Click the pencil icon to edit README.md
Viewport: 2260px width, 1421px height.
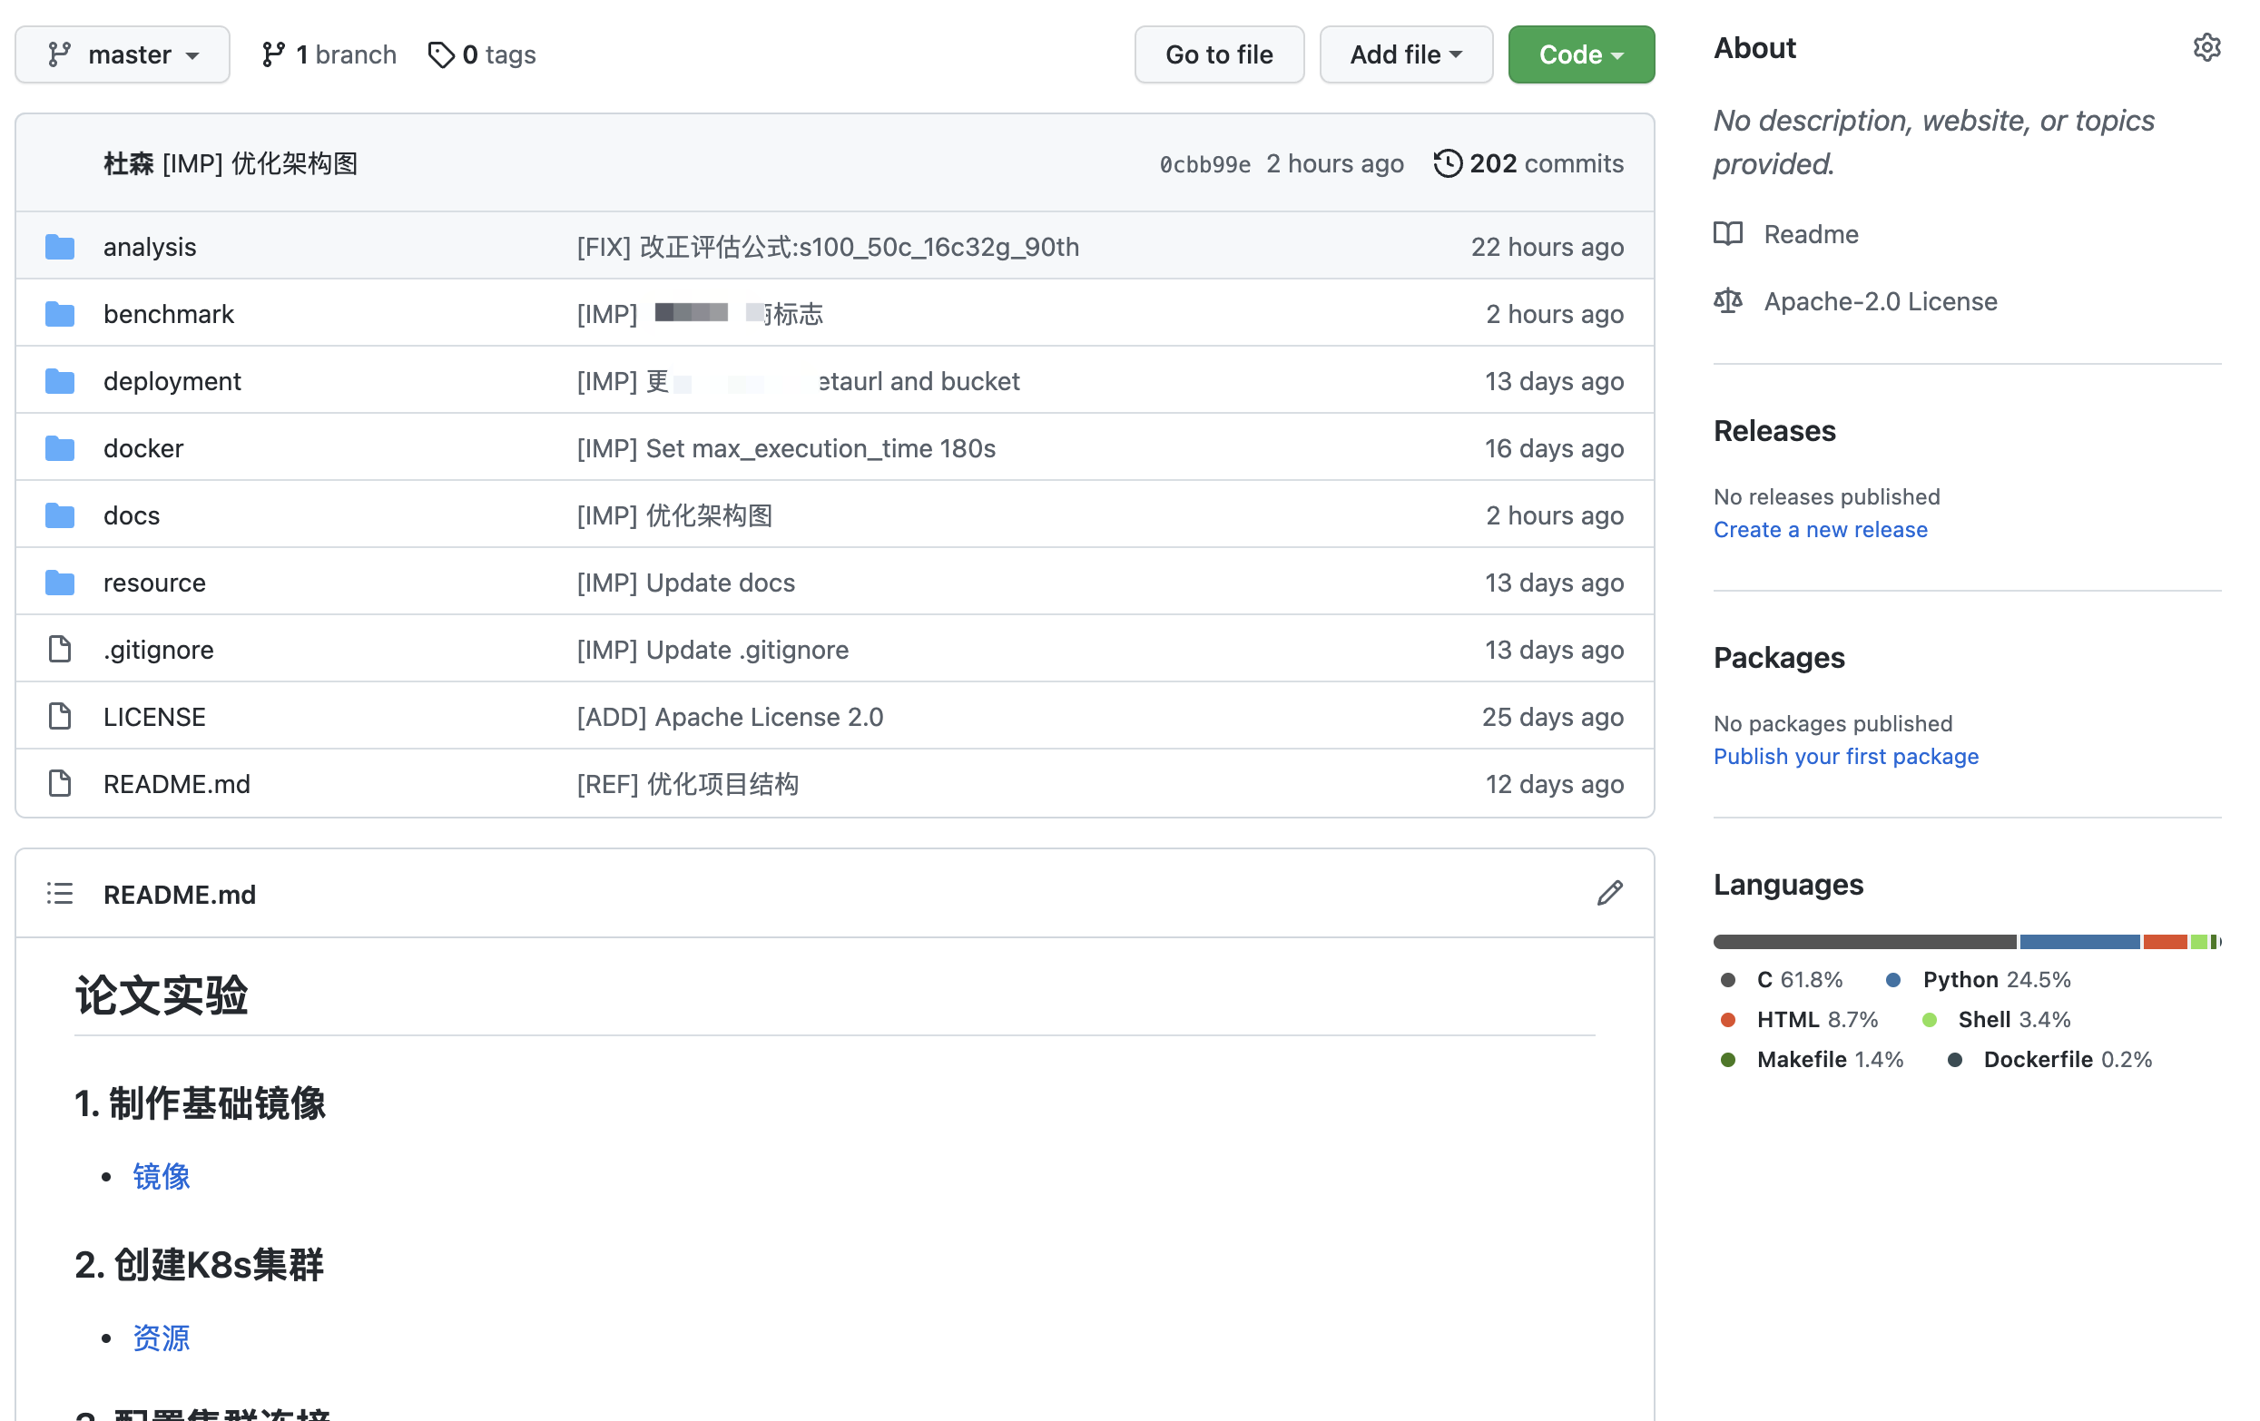point(1609,893)
